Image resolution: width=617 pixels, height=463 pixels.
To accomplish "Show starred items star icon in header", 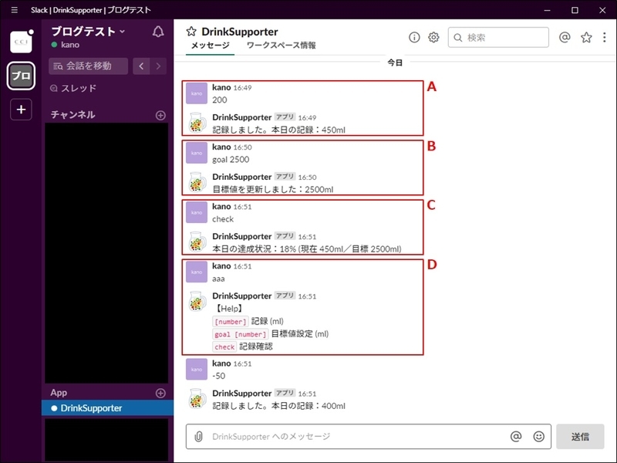I will click(x=586, y=37).
